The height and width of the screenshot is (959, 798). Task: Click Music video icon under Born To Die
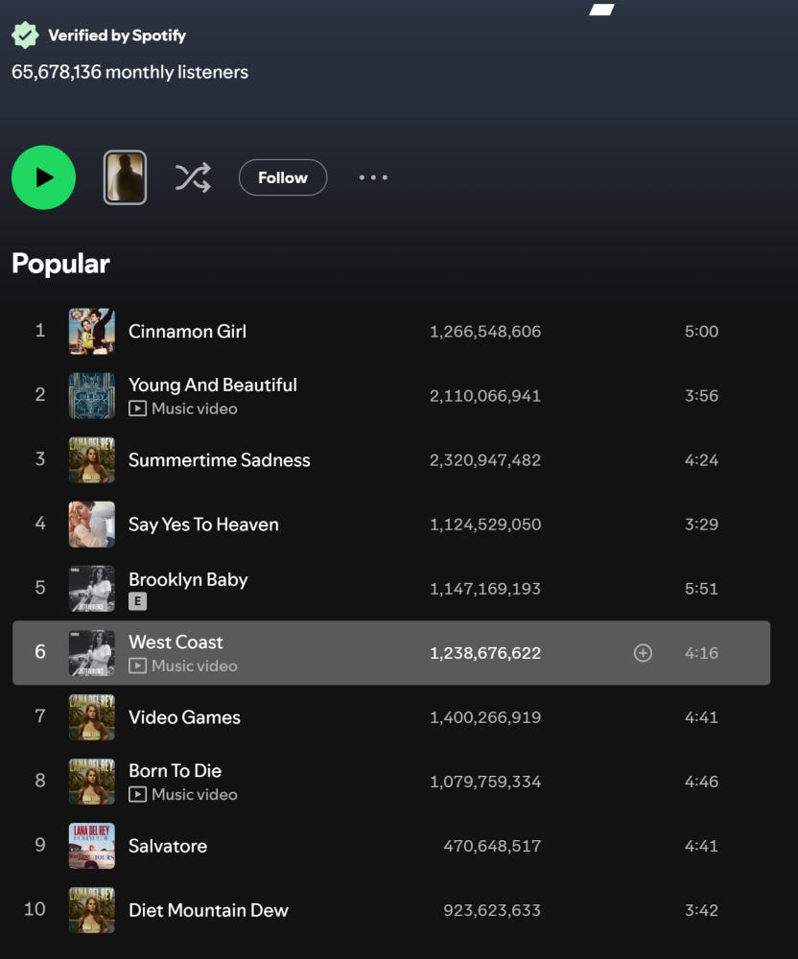[x=137, y=794]
